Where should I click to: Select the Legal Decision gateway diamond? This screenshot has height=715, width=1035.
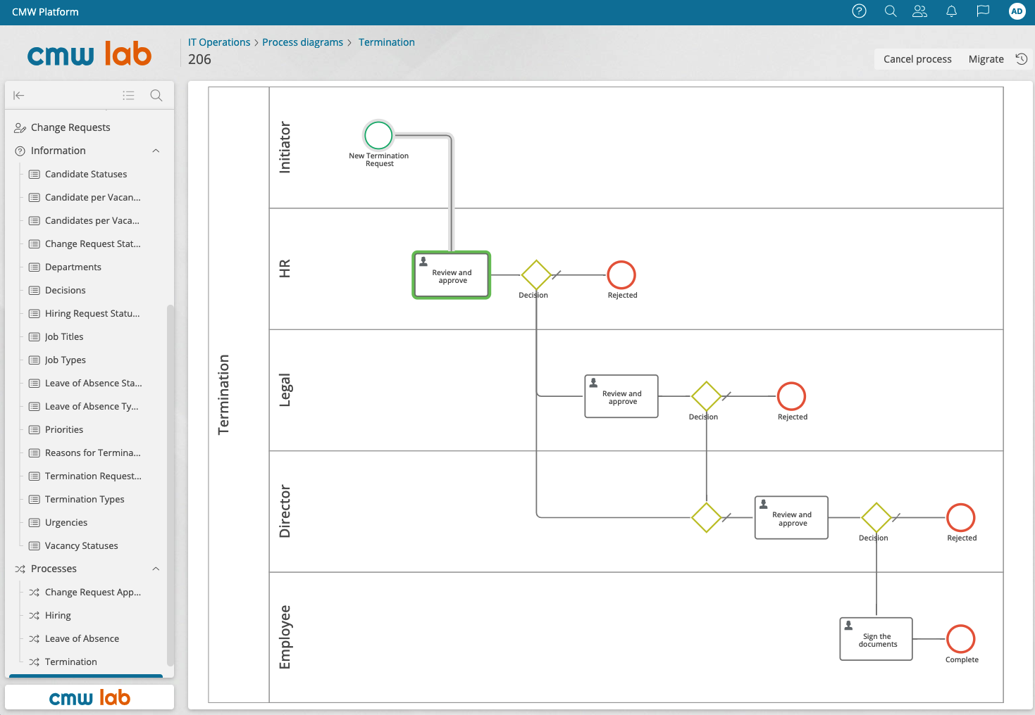coord(706,396)
